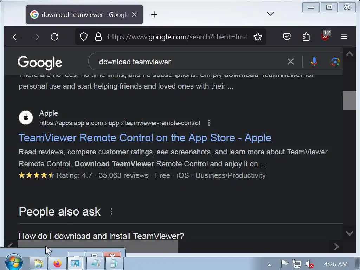View site security lock information
Image resolution: width=360 pixels, height=270 pixels.
(98, 37)
